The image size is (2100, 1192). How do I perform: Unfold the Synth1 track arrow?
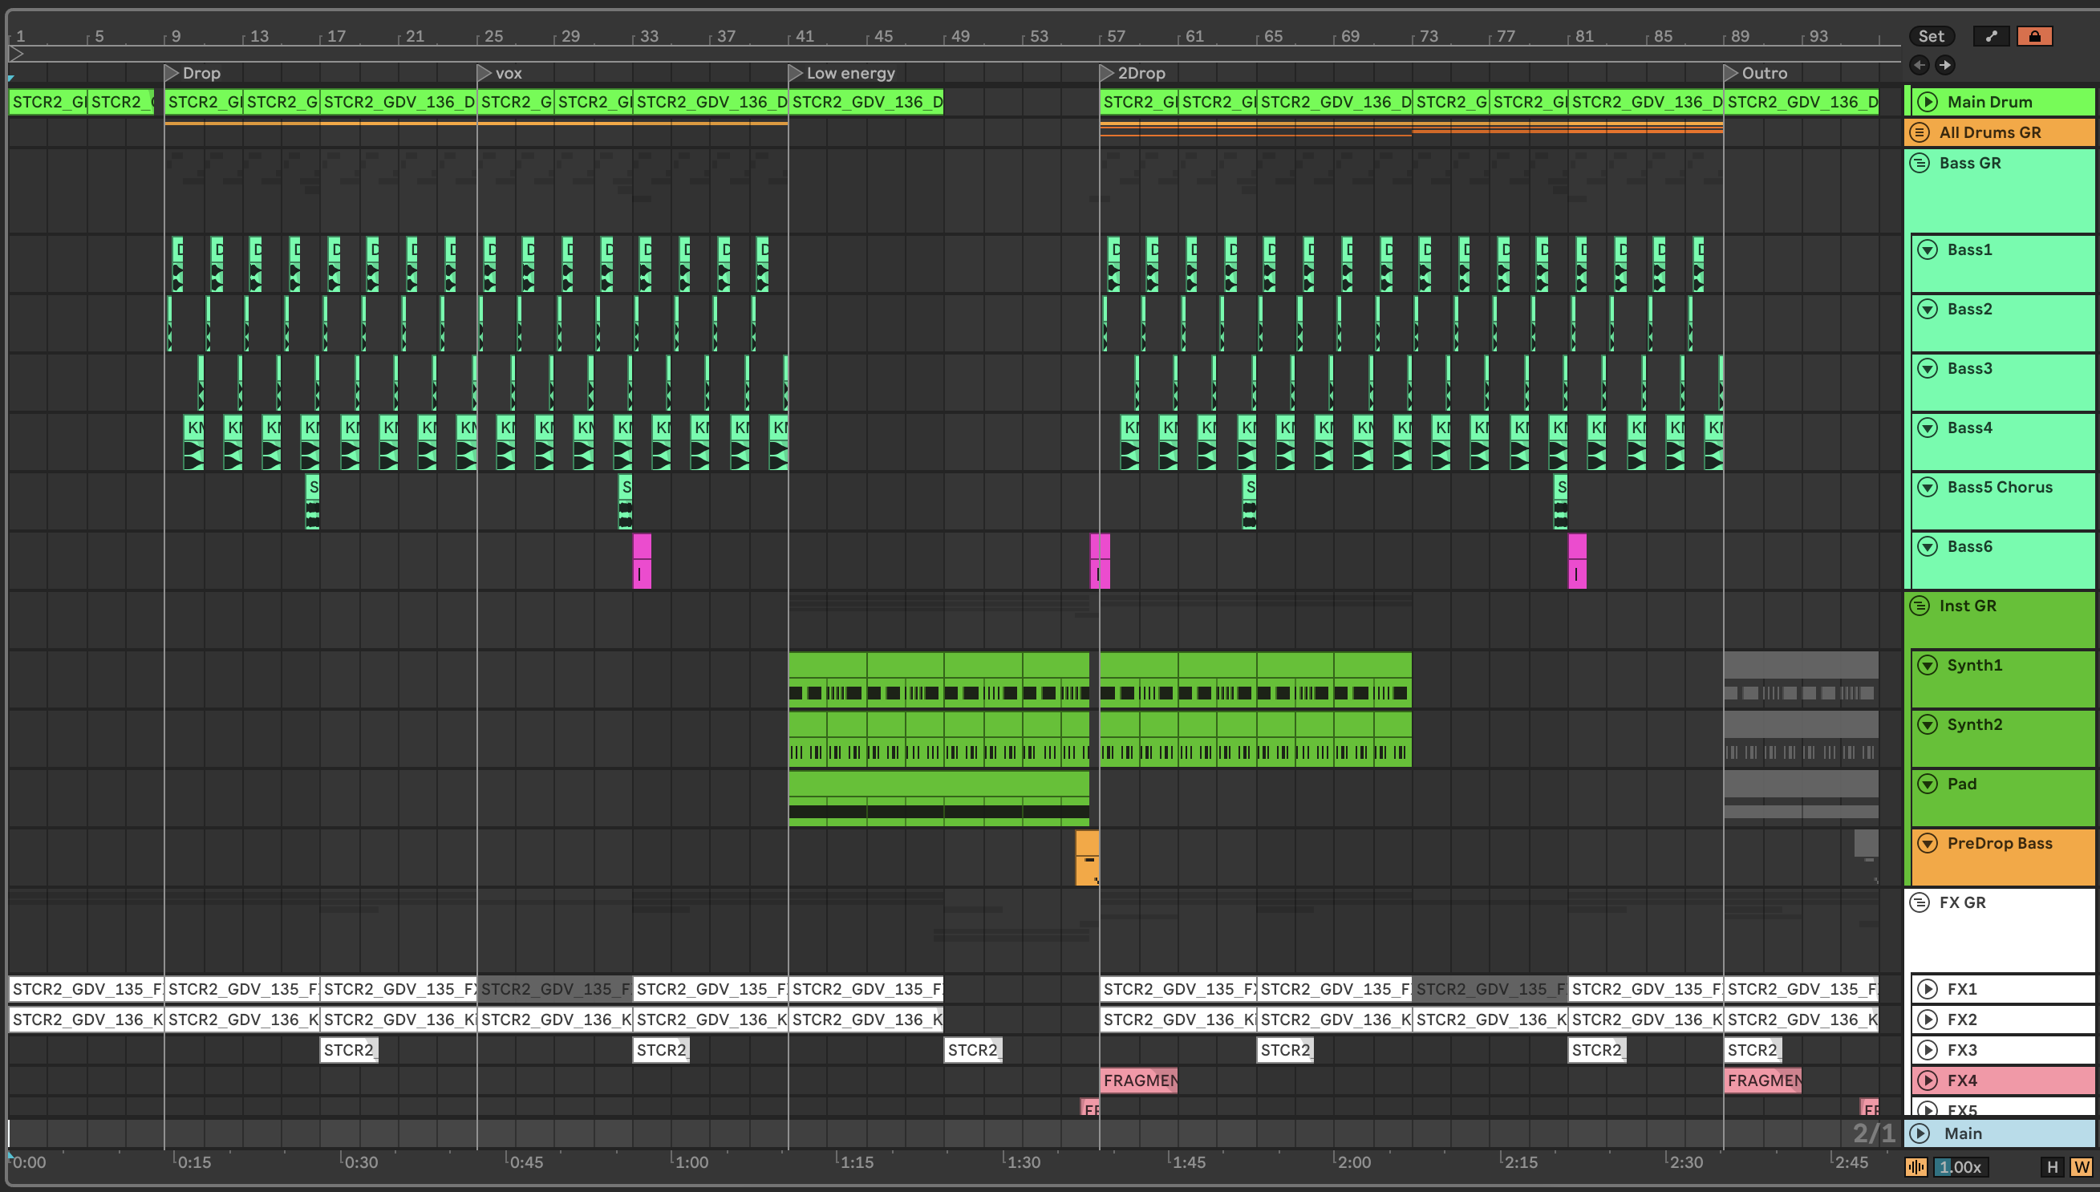click(1928, 665)
